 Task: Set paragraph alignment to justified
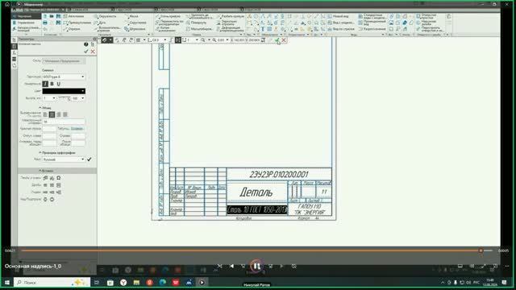(65, 114)
